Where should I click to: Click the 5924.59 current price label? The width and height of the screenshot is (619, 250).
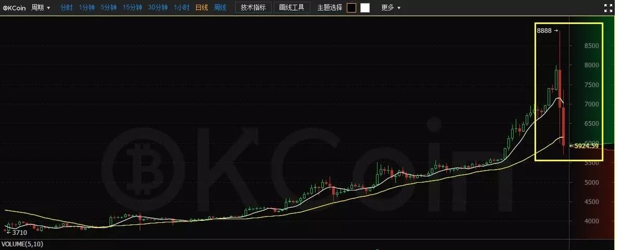tap(584, 146)
